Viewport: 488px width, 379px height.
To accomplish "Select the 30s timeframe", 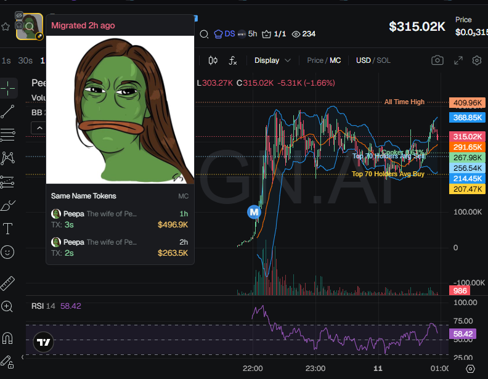I will pyautogui.click(x=25, y=60).
